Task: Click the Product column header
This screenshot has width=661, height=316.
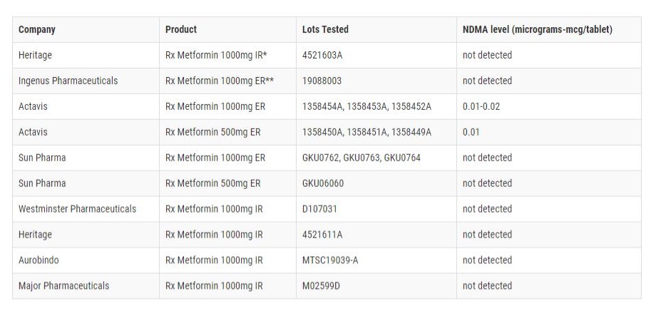Action: 181,30
